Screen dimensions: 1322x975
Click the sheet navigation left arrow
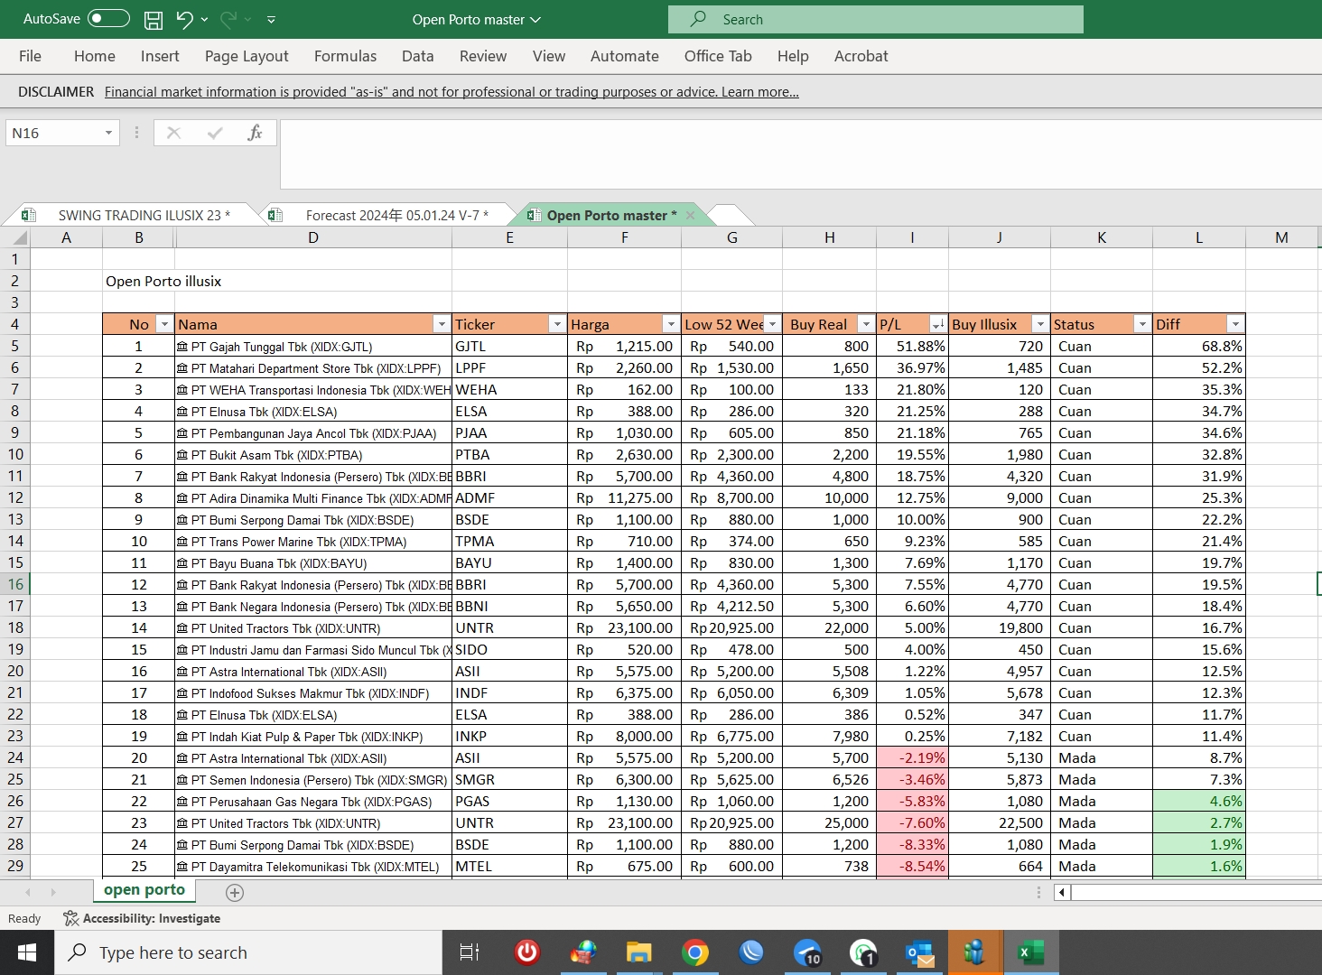tap(28, 893)
